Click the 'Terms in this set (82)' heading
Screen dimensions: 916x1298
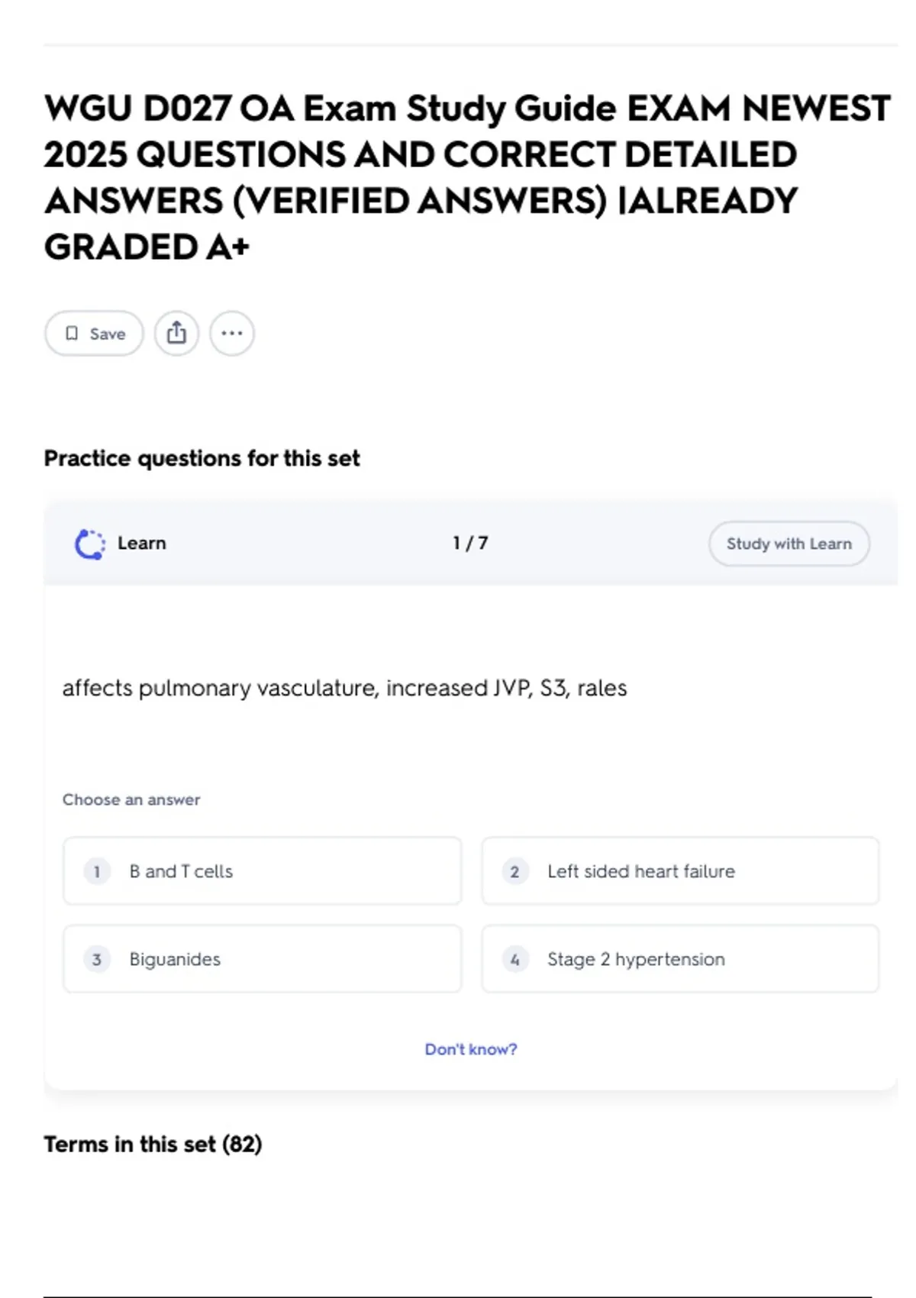(x=153, y=1144)
